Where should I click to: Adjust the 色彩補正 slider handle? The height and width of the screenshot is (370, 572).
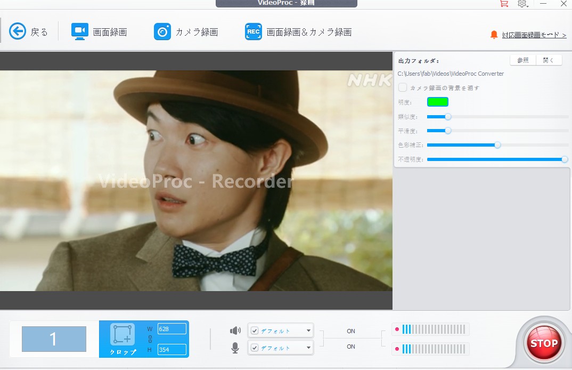497,145
